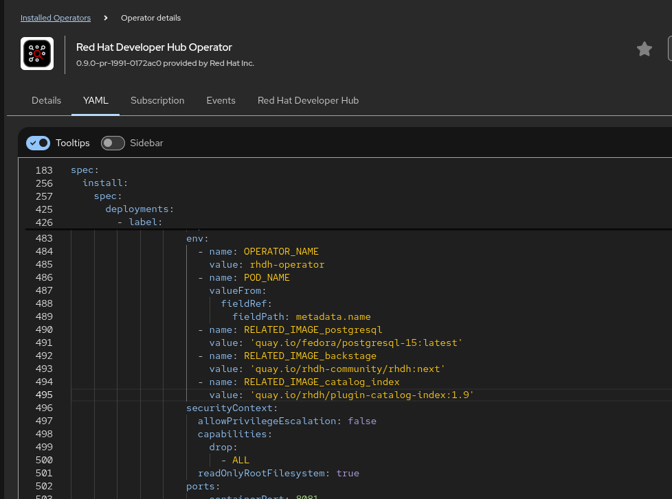672x499 pixels.
Task: Click the Red Hat Developer Hub Operator logo
Action: click(37, 54)
